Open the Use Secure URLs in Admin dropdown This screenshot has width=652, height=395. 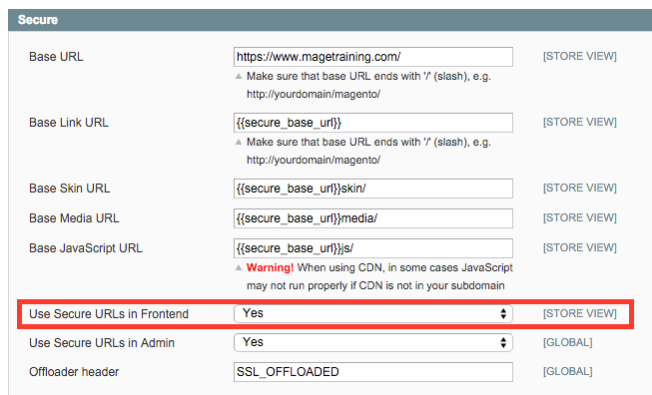(x=373, y=343)
